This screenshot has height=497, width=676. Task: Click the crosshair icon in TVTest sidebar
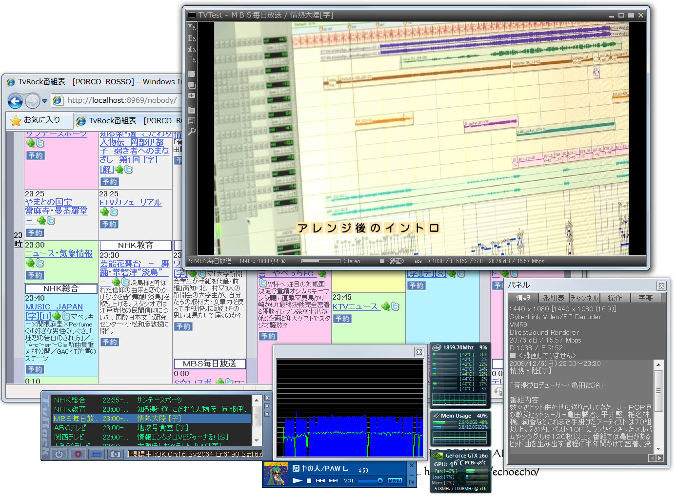(192, 96)
